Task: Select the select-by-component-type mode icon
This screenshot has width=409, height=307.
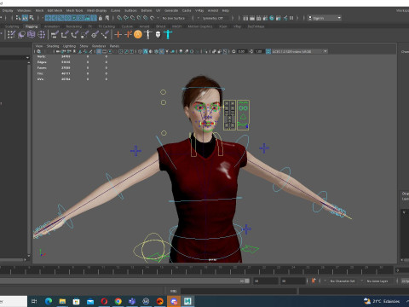Action: [x=32, y=18]
